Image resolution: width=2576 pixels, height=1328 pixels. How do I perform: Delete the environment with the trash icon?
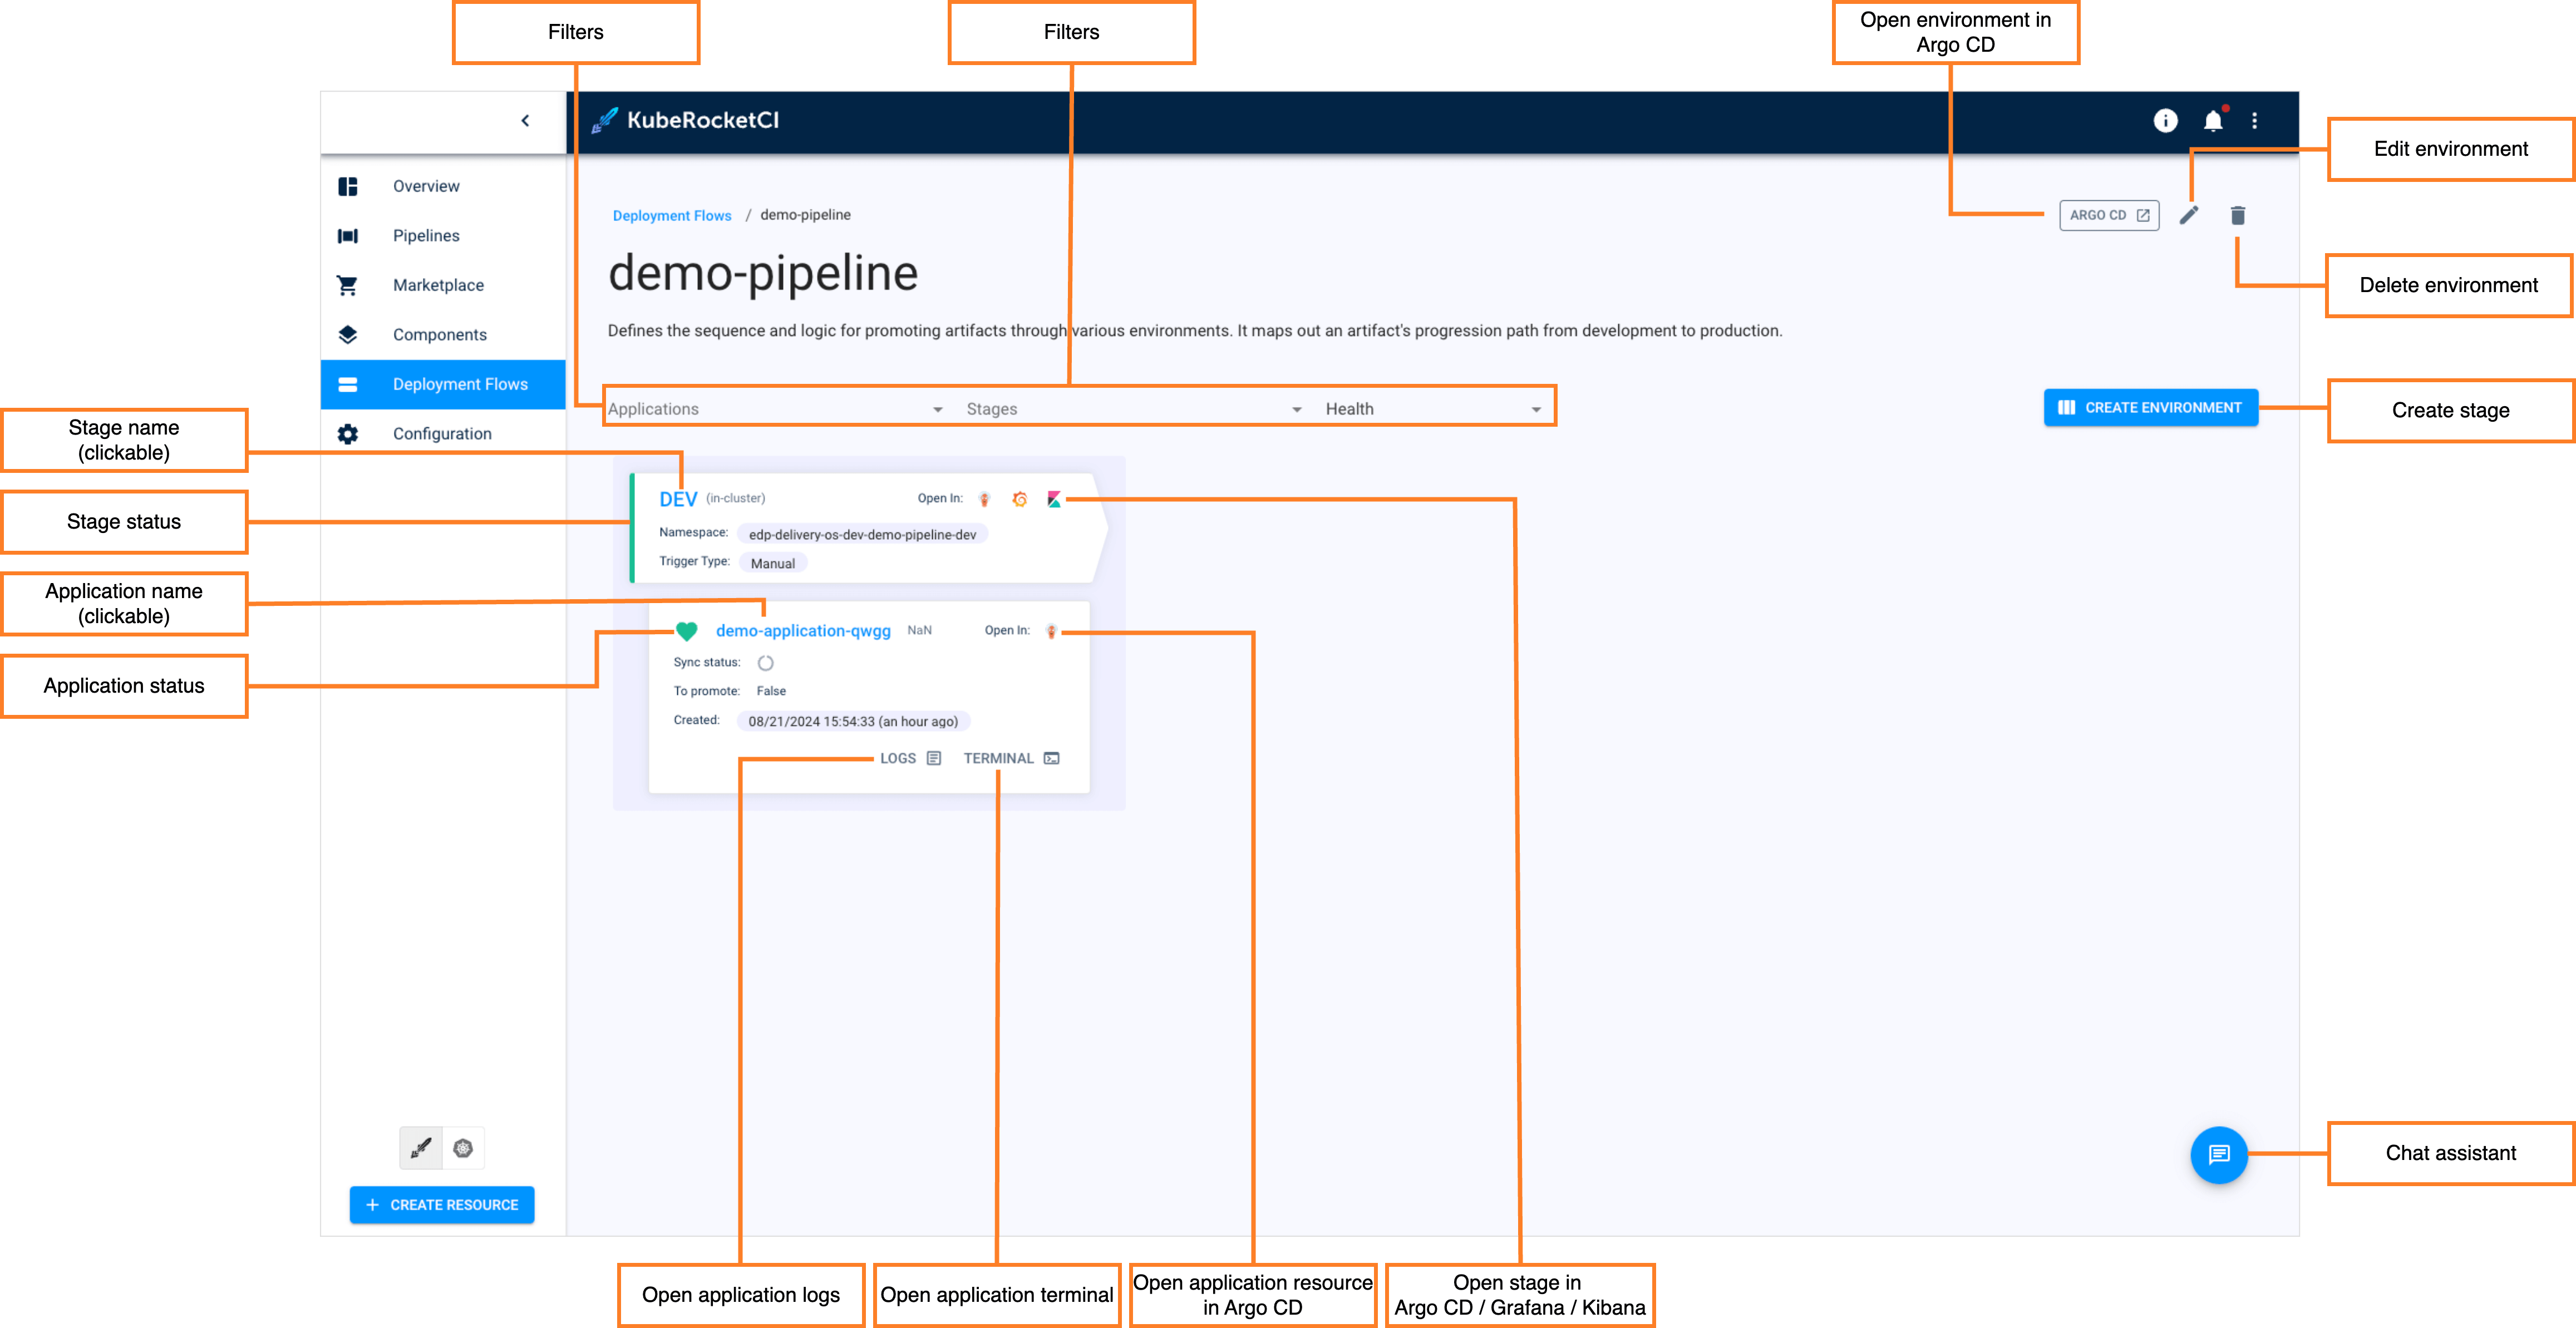(x=2237, y=215)
